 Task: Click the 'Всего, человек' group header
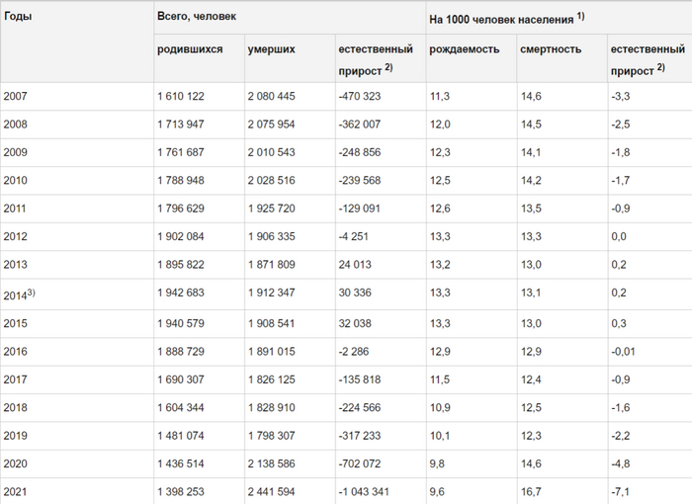197,17
